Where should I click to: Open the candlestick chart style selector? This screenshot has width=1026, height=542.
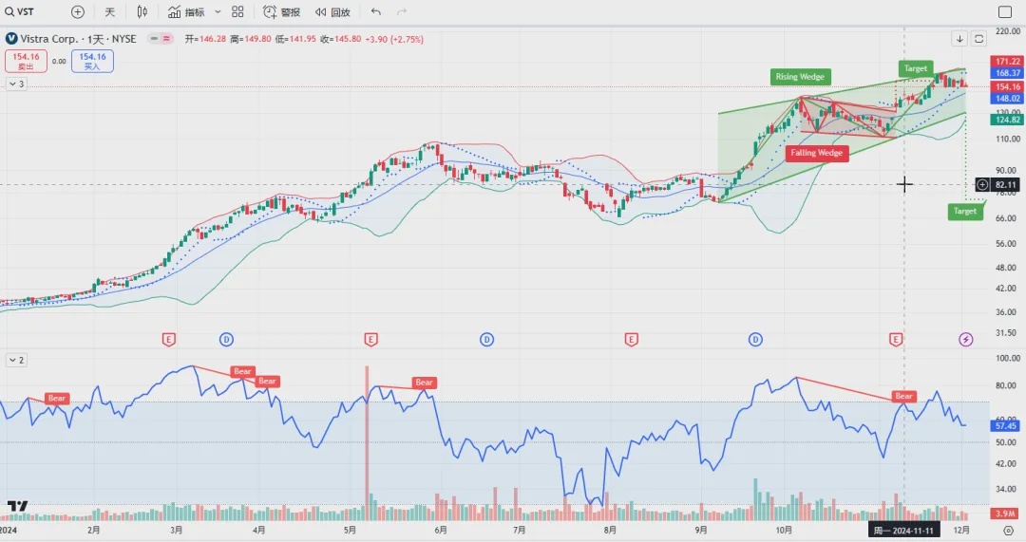coord(142,12)
